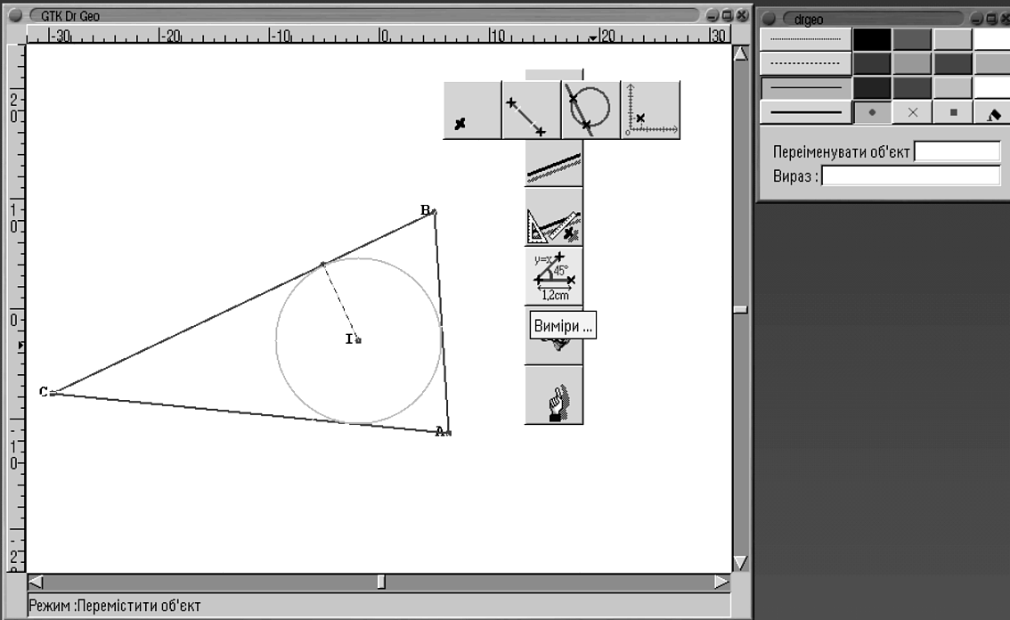Viewport: 1010px width, 620px height.
Task: Click the 'Переіменувати об'єкт' input field
Action: (957, 151)
